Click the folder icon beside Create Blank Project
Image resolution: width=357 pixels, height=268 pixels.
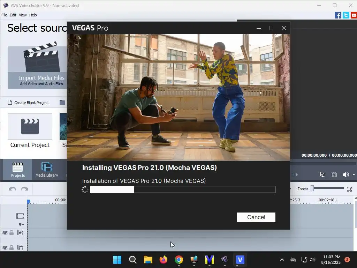(x=62, y=102)
